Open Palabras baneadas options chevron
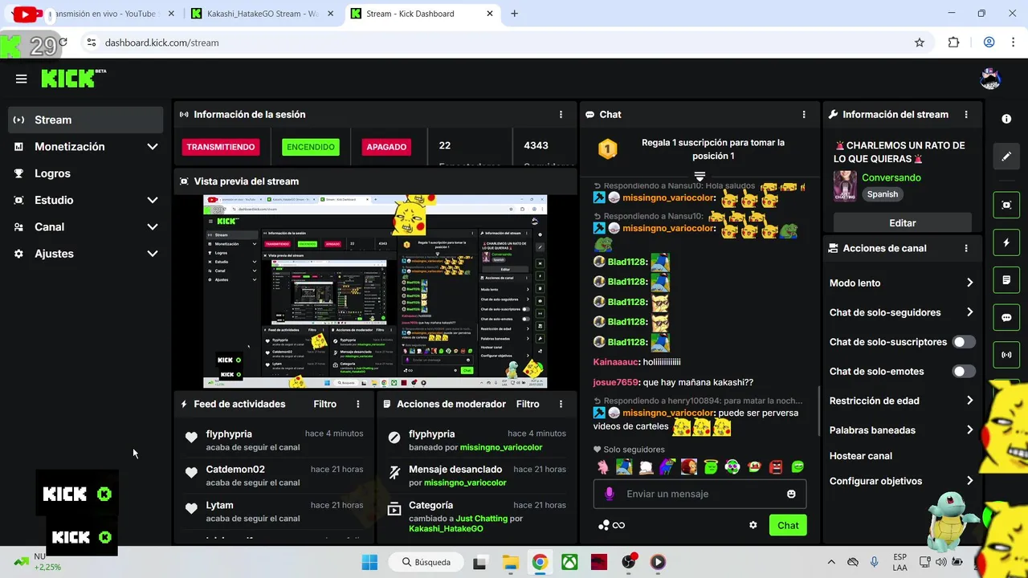1028x578 pixels. [x=969, y=430]
